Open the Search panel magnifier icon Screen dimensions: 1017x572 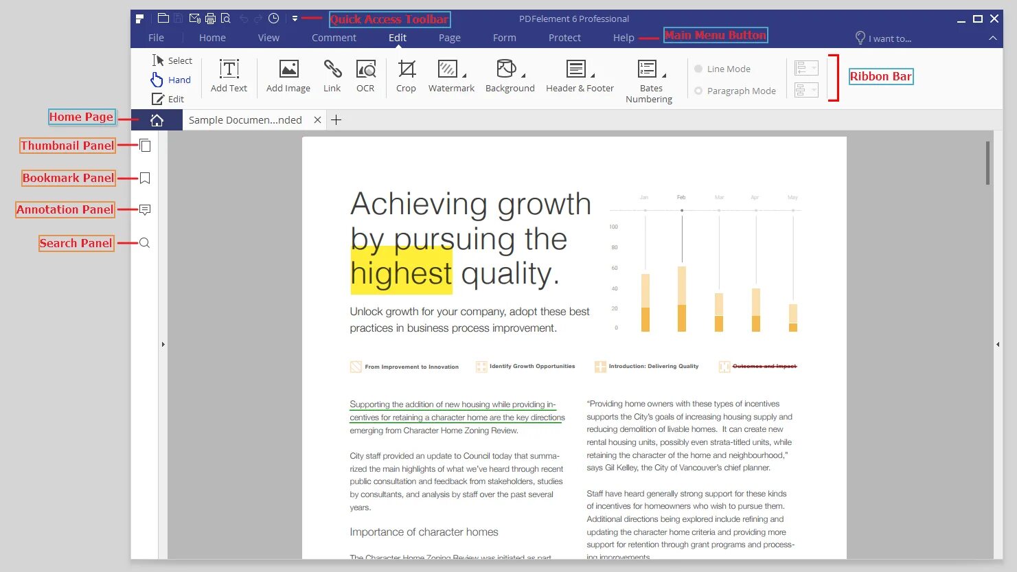pyautogui.click(x=144, y=243)
